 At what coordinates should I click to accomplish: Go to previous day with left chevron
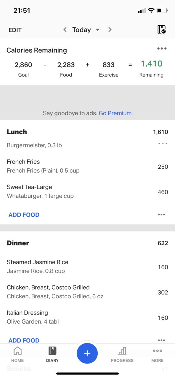click(x=65, y=30)
